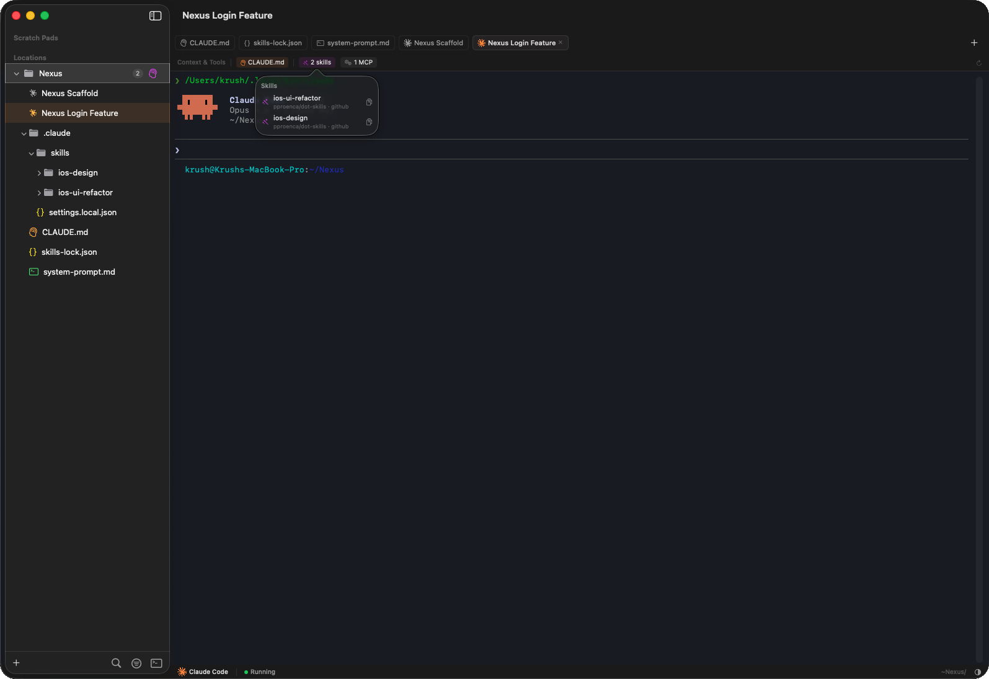Copy the ios-ui-refactor skill

[x=369, y=102]
